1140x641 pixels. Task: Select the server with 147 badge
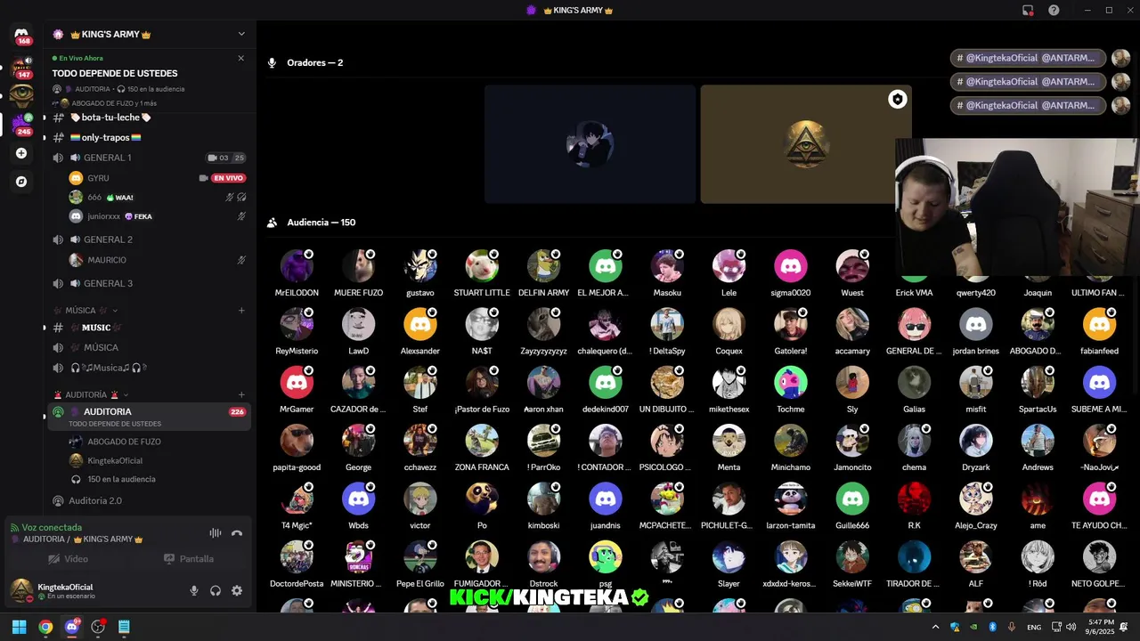pos(21,67)
